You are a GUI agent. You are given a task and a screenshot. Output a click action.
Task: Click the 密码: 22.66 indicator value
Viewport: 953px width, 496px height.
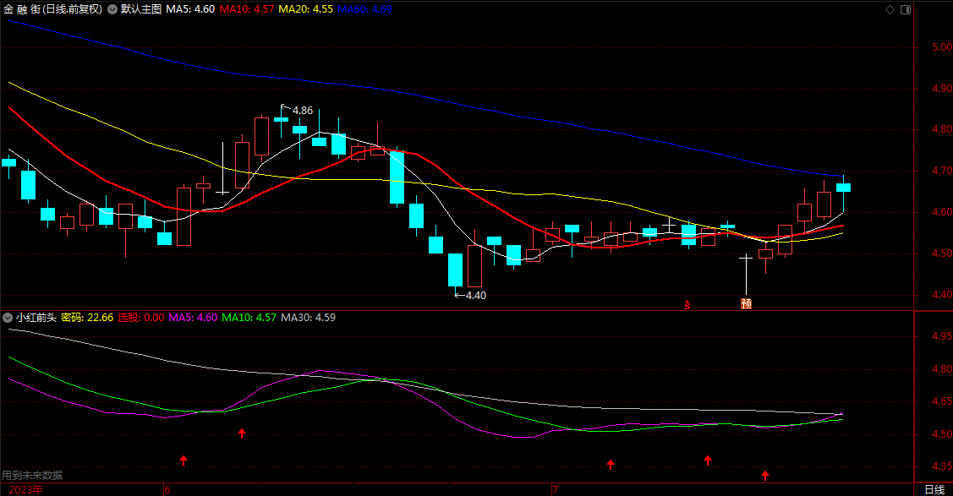point(87,318)
